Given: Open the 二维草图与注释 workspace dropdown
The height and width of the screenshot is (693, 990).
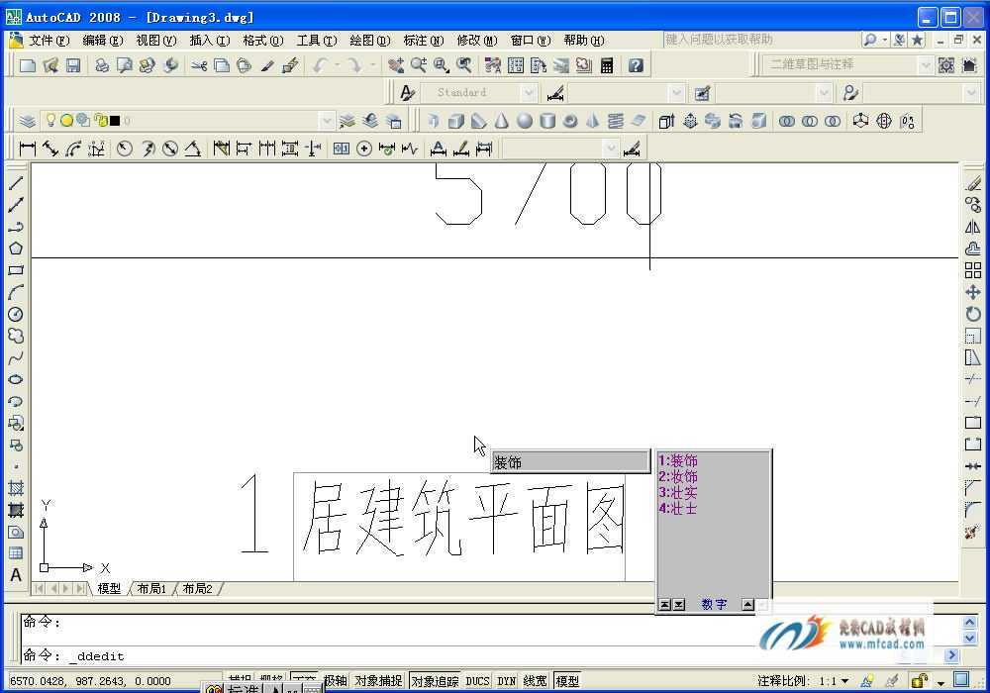Looking at the screenshot, I should 925,64.
